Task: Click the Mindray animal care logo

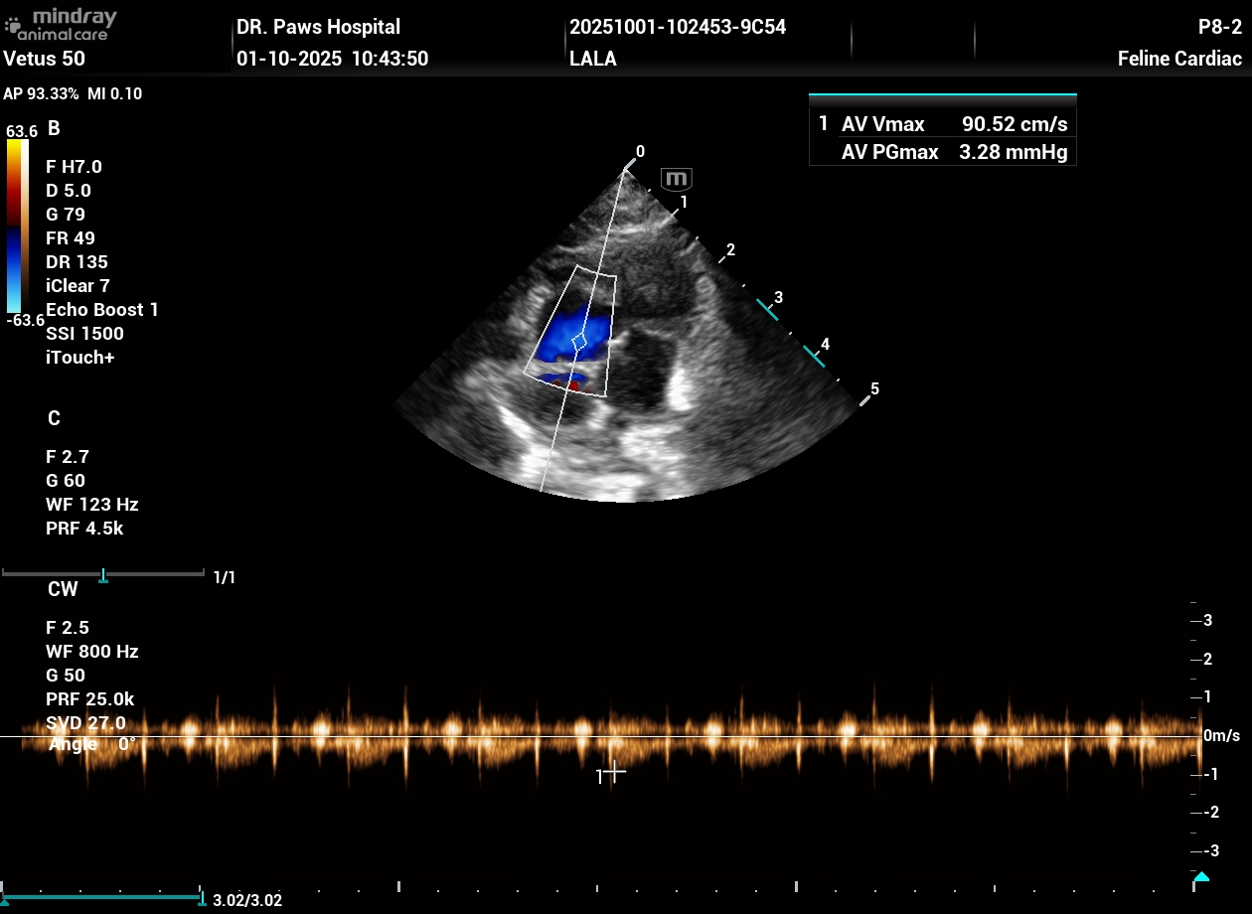Action: tap(62, 25)
